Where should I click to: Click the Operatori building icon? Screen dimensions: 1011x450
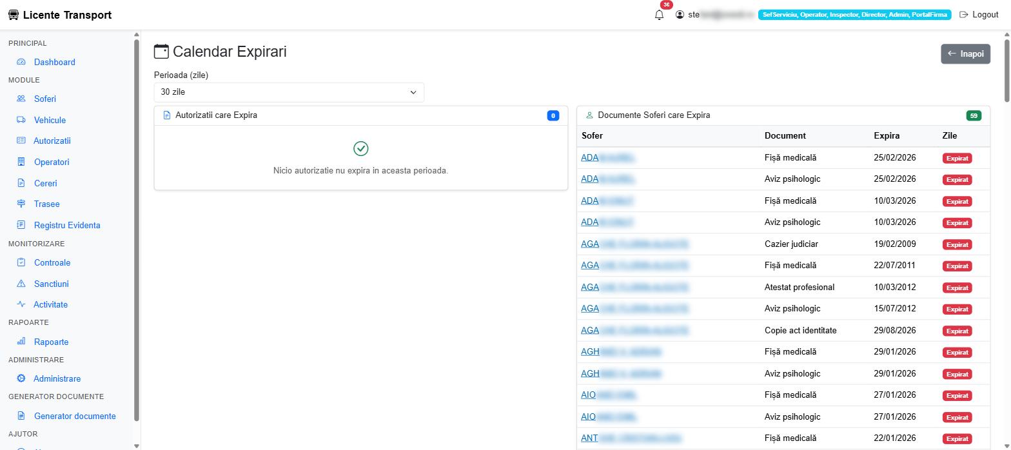[21, 162]
